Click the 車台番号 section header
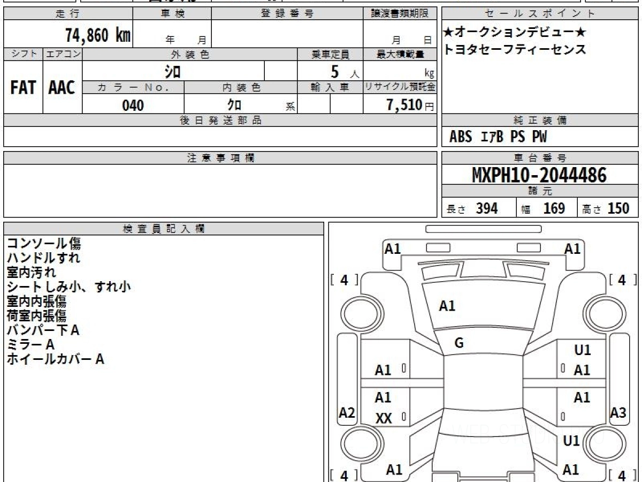The image size is (642, 482). click(x=540, y=158)
